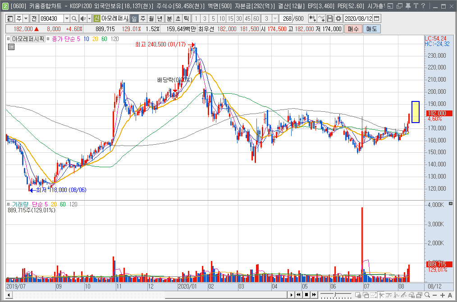The image size is (457, 302).
Task: Click the add indicator line icon
Action: (321, 18)
